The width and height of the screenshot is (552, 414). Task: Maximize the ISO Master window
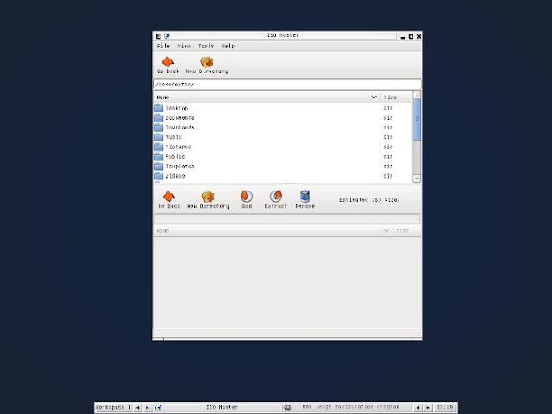[411, 36]
